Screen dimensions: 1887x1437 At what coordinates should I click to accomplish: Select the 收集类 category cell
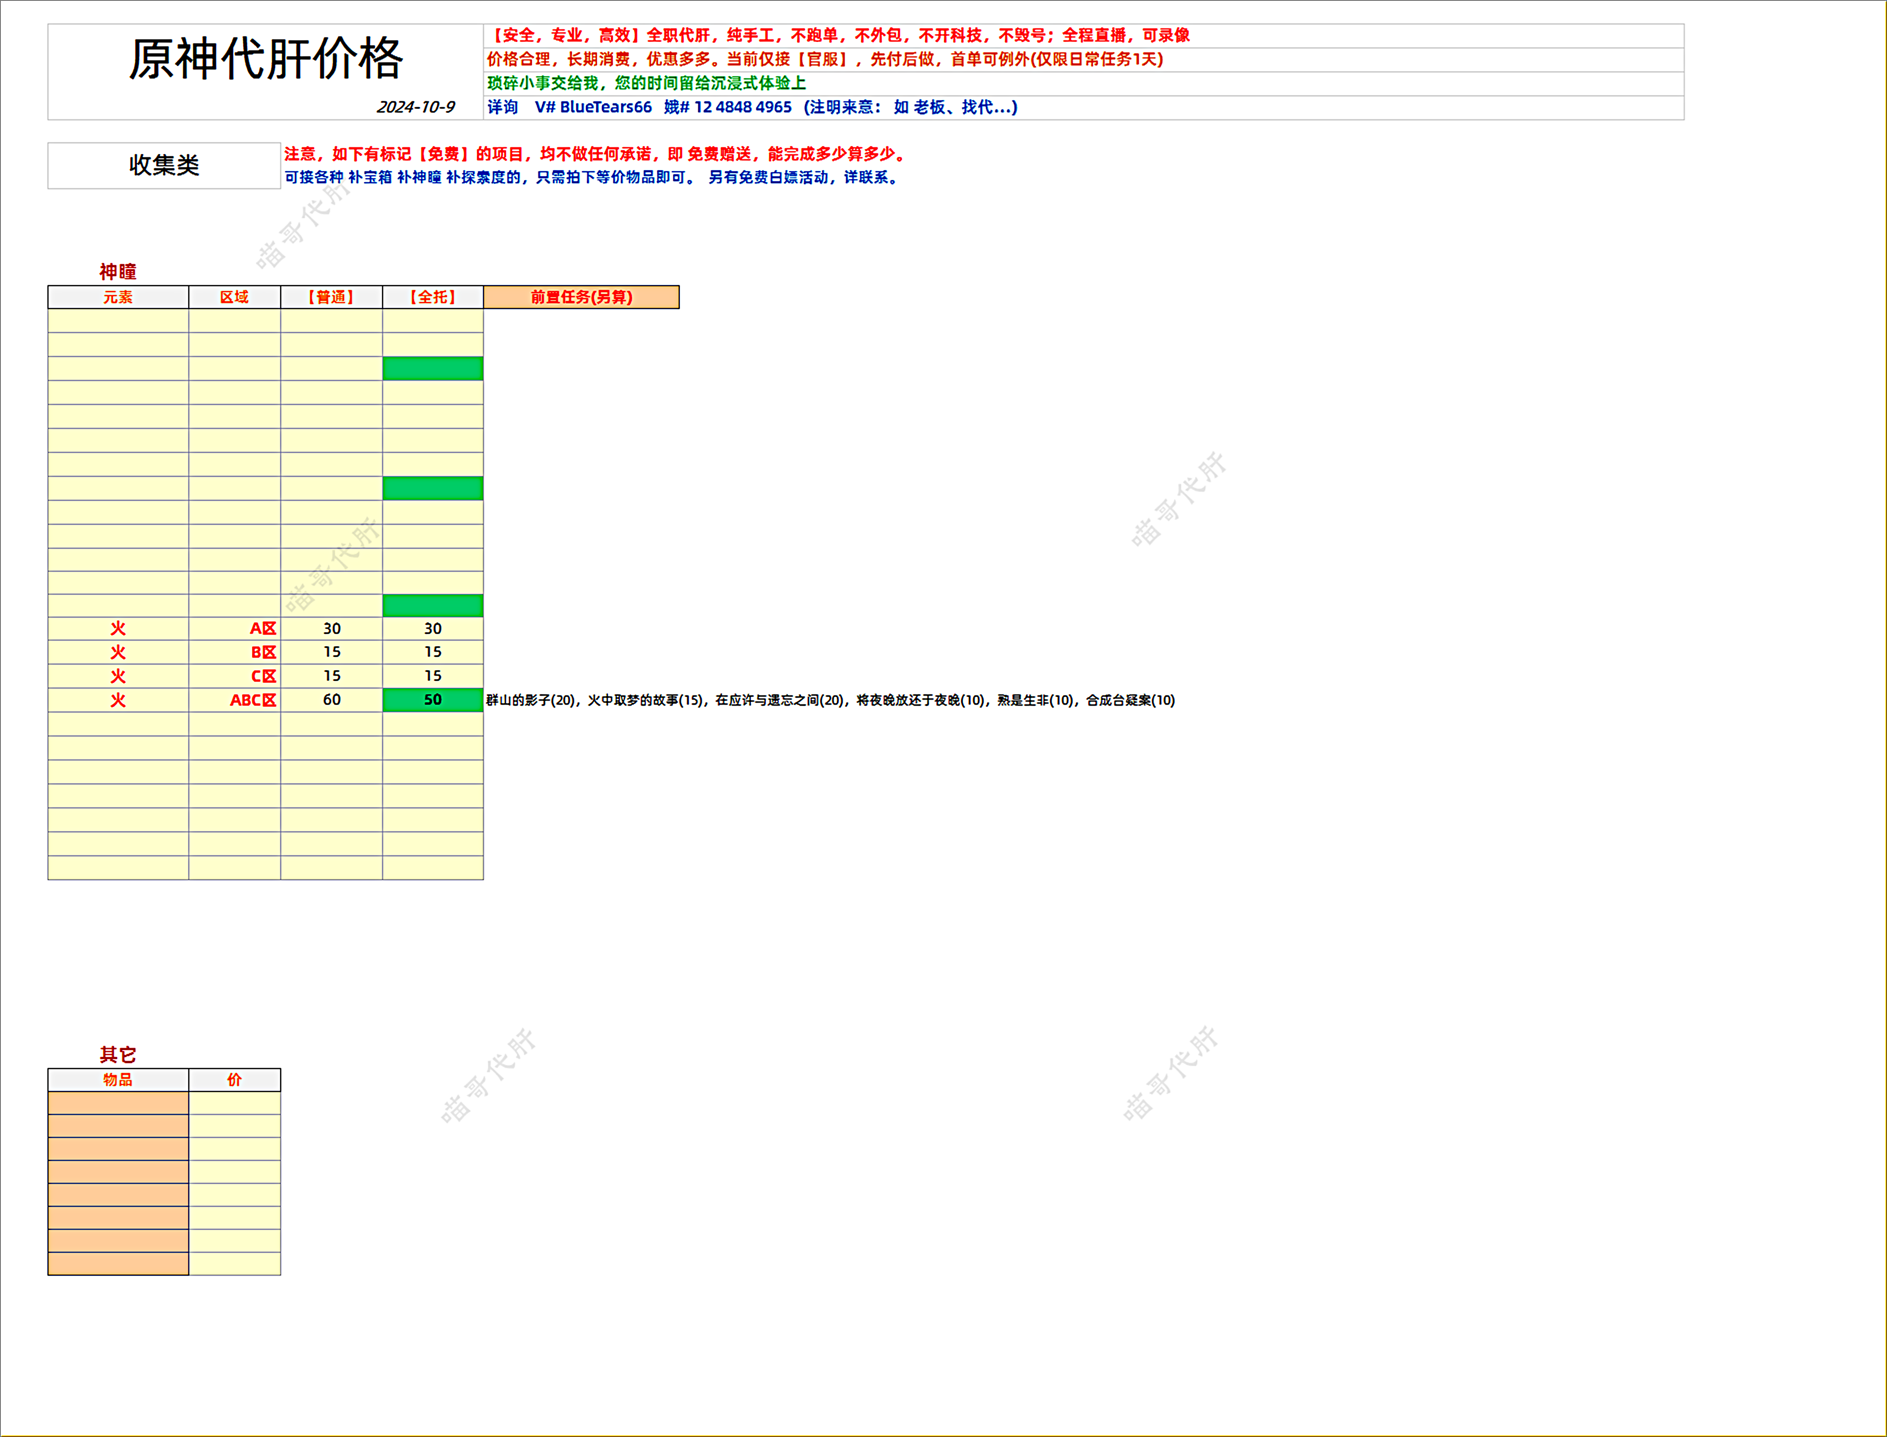(163, 165)
